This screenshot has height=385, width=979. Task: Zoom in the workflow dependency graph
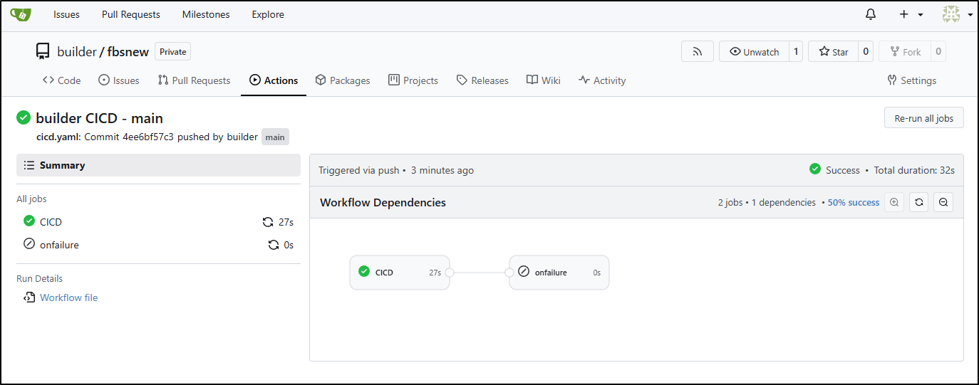(895, 202)
